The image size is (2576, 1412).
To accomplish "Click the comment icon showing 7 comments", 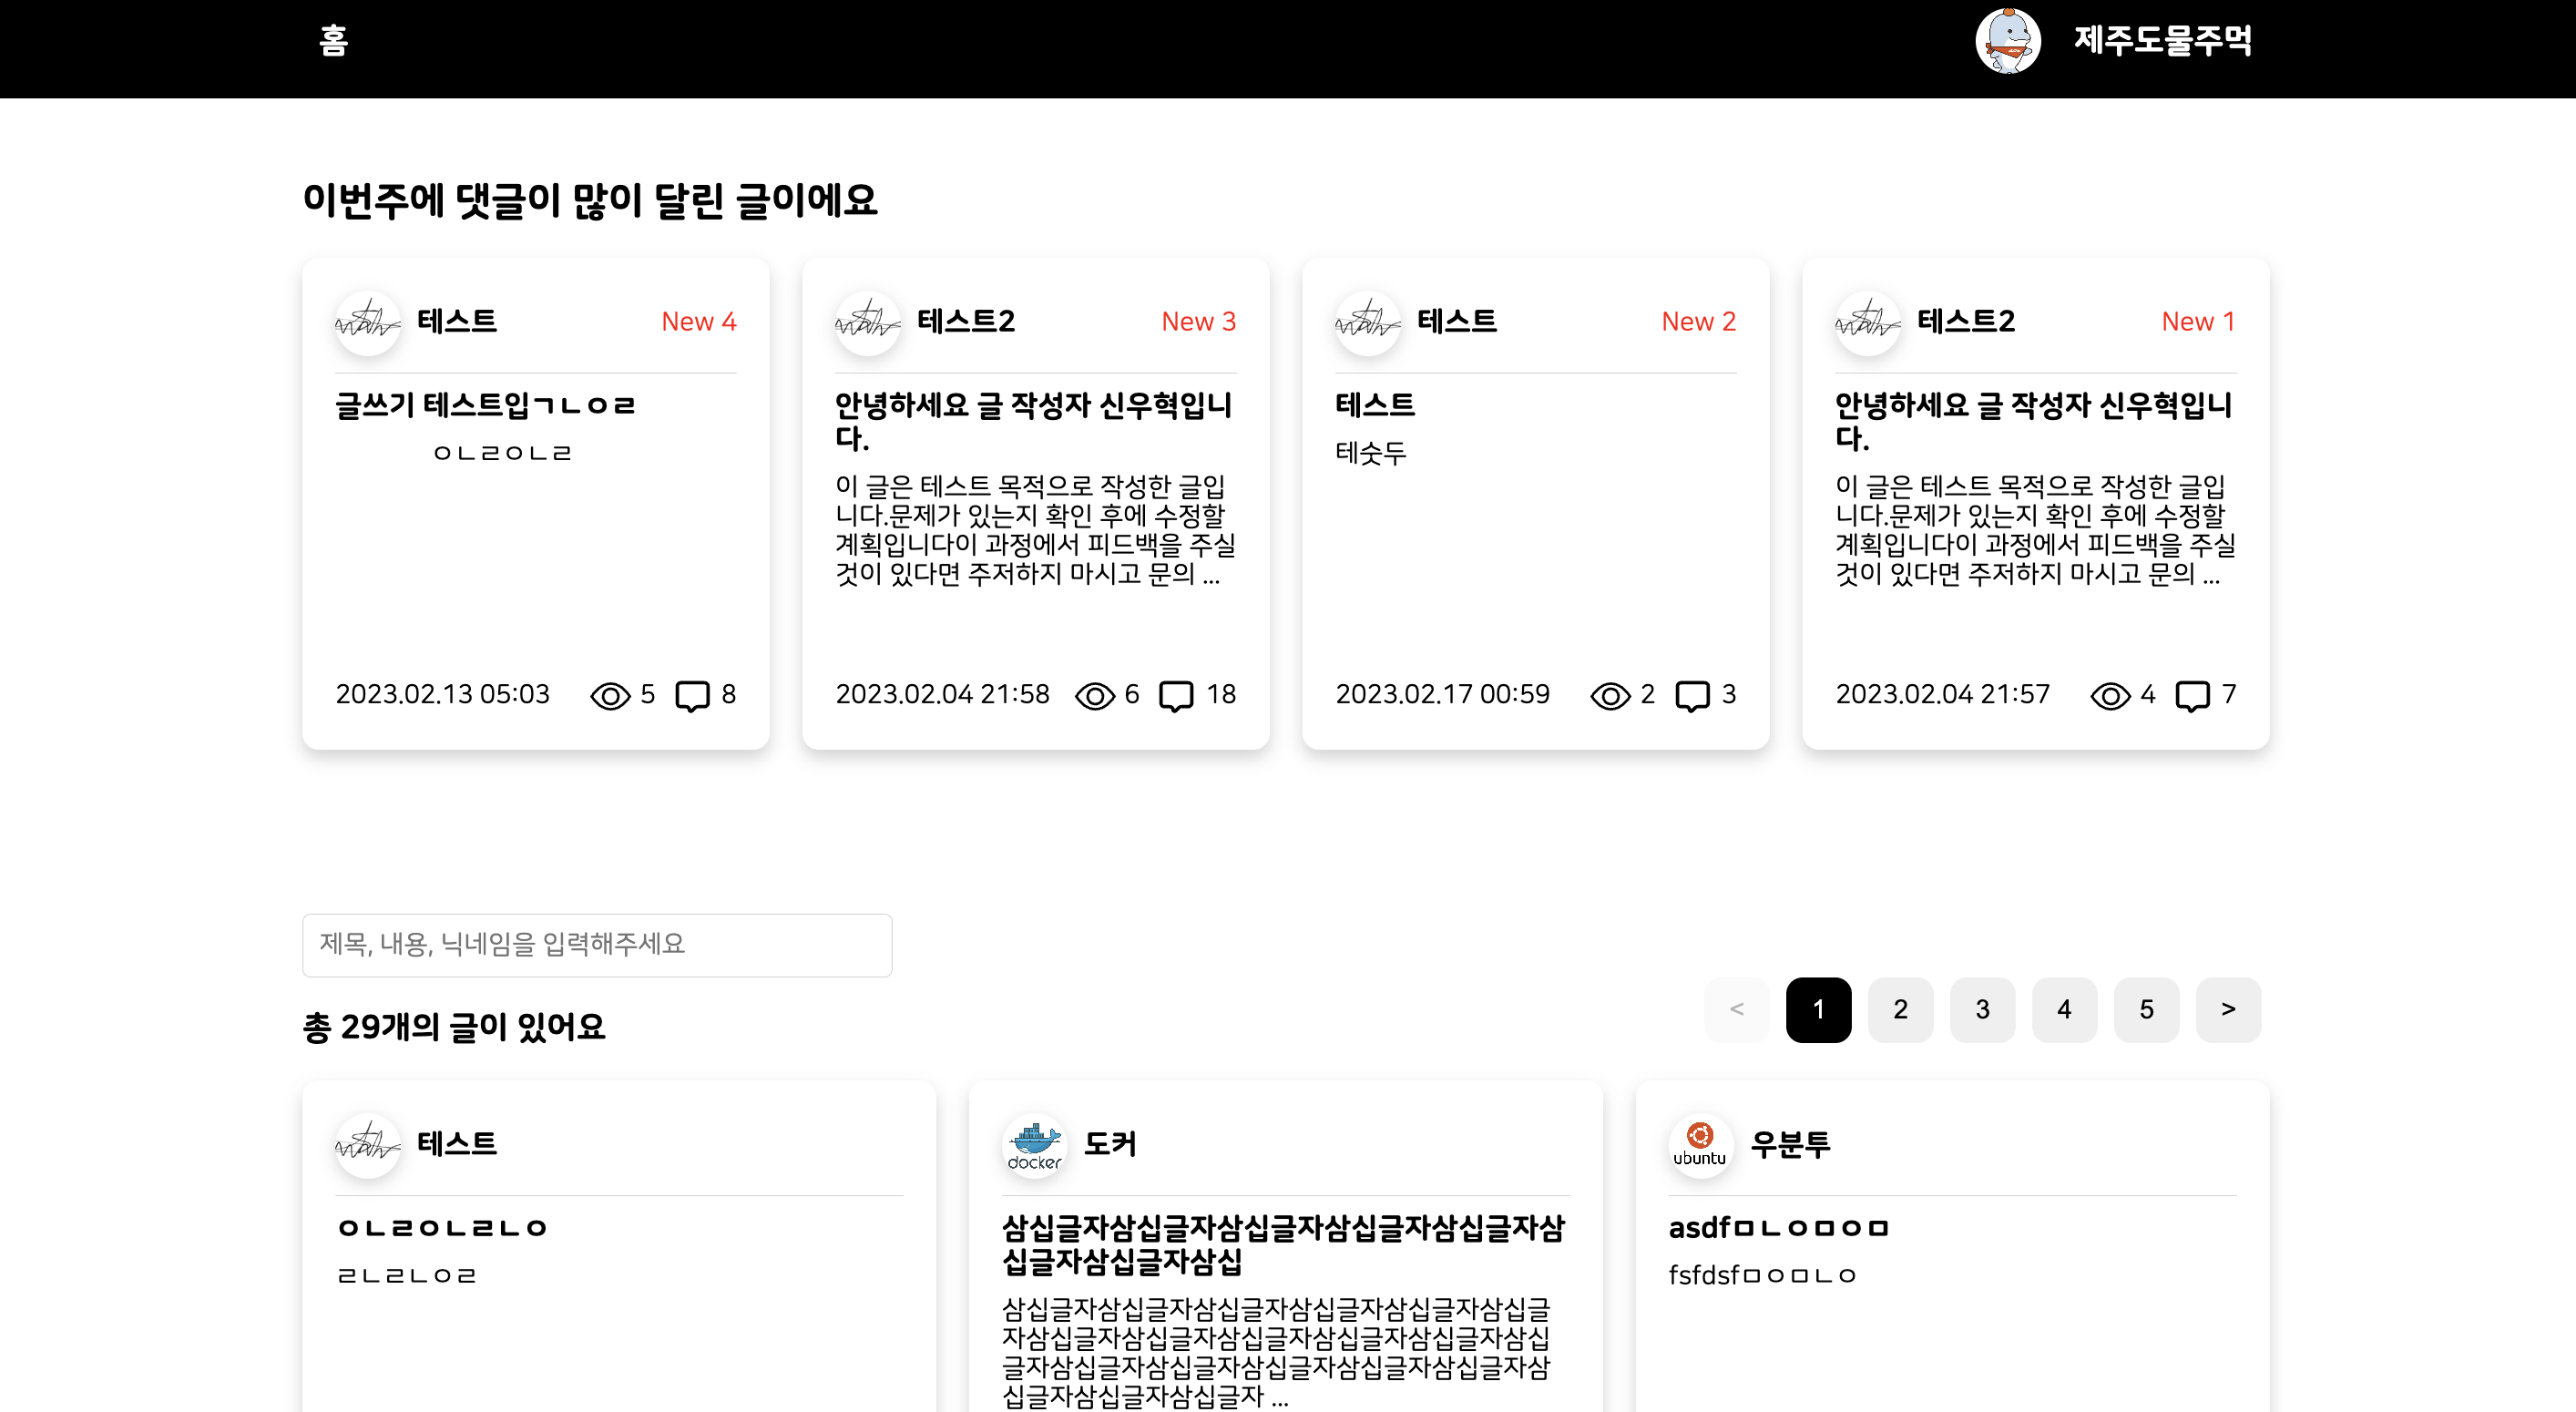I will (2192, 695).
